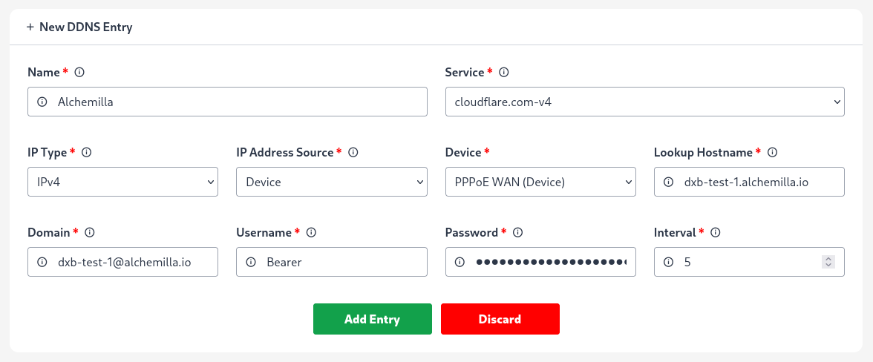This screenshot has width=873, height=362.
Task: Click info icon next to Domain label
Action: tap(90, 232)
